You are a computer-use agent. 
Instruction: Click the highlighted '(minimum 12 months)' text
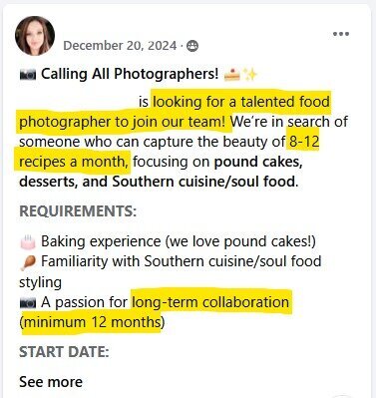(92, 322)
